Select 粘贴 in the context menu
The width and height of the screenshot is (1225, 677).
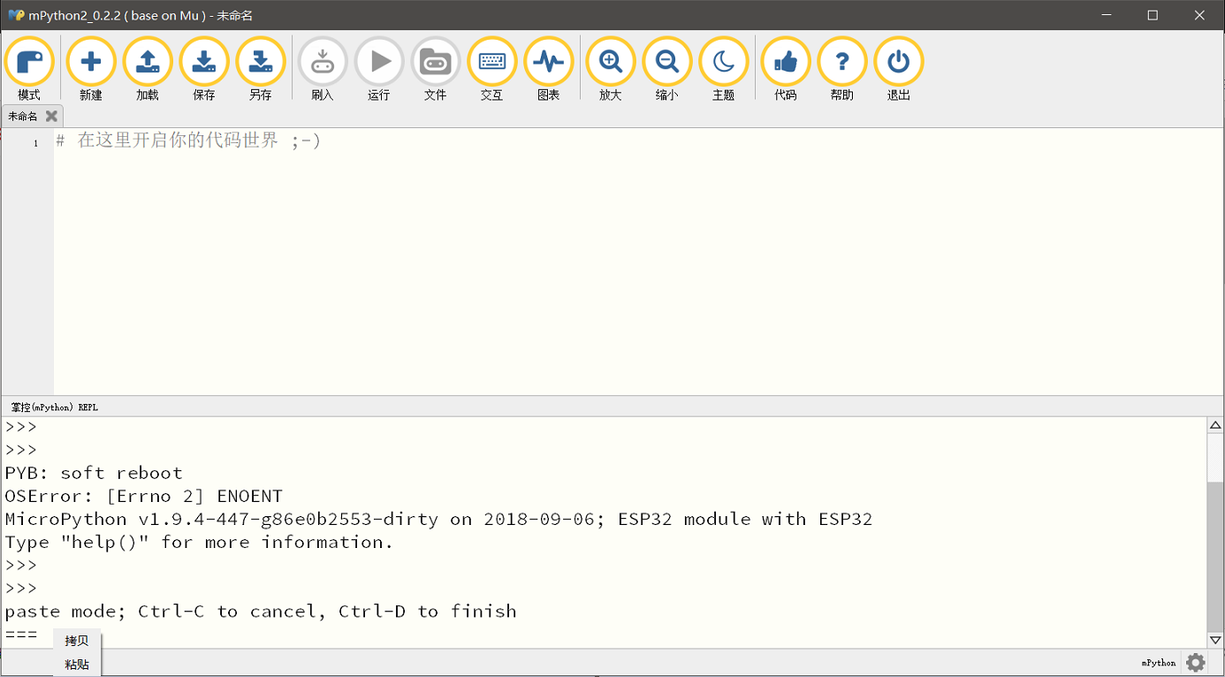pos(77,665)
